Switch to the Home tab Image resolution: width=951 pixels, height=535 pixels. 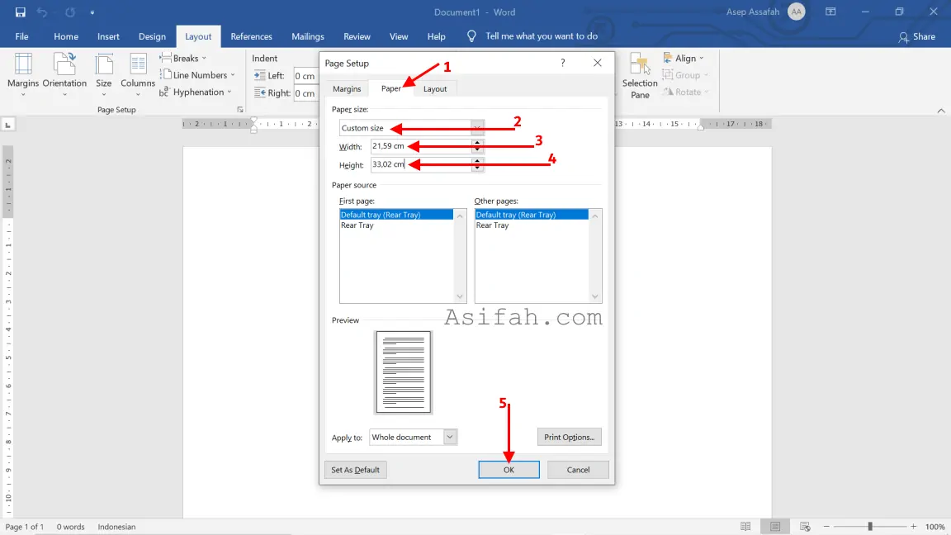click(x=66, y=36)
